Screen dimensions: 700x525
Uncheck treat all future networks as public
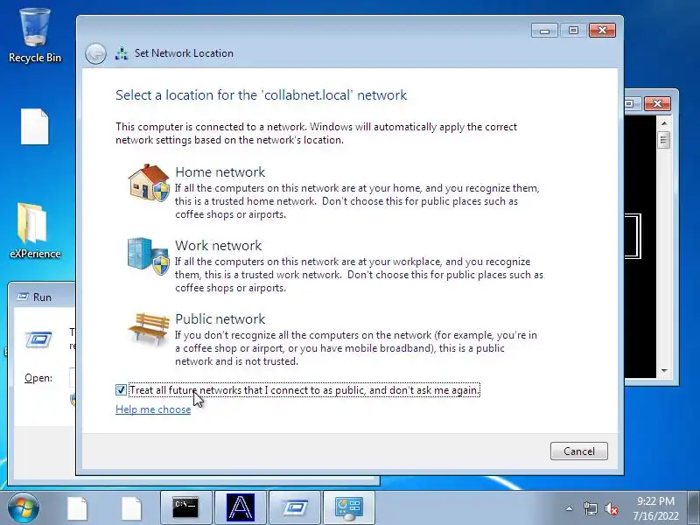click(121, 389)
